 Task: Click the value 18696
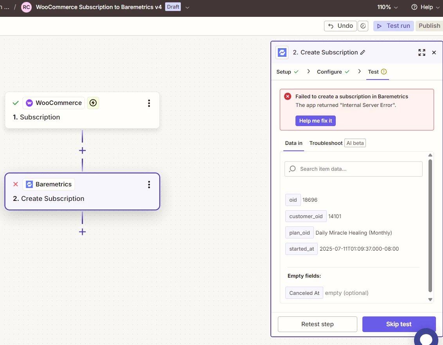310,200
